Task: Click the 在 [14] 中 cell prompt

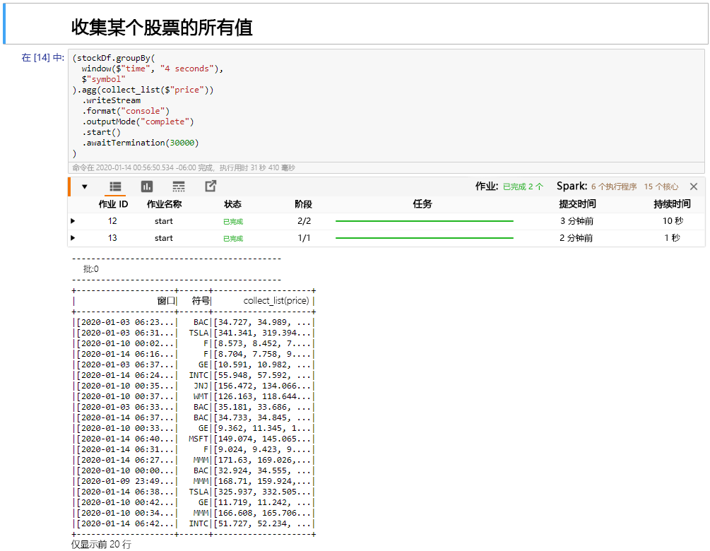Action: [x=43, y=57]
